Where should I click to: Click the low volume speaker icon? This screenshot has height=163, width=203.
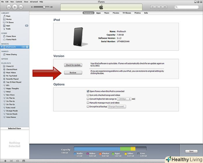(x=32, y=7)
